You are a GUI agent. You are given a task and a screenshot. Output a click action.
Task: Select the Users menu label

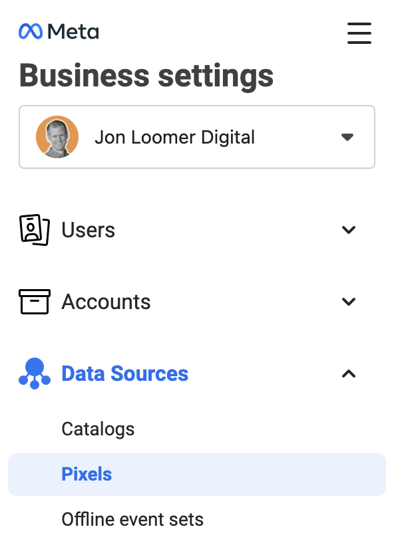point(89,230)
